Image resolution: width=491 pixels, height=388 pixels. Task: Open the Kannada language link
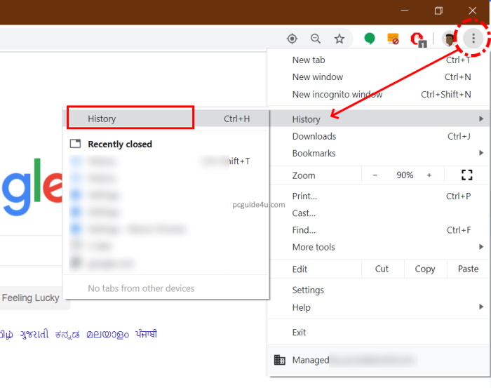(67, 334)
